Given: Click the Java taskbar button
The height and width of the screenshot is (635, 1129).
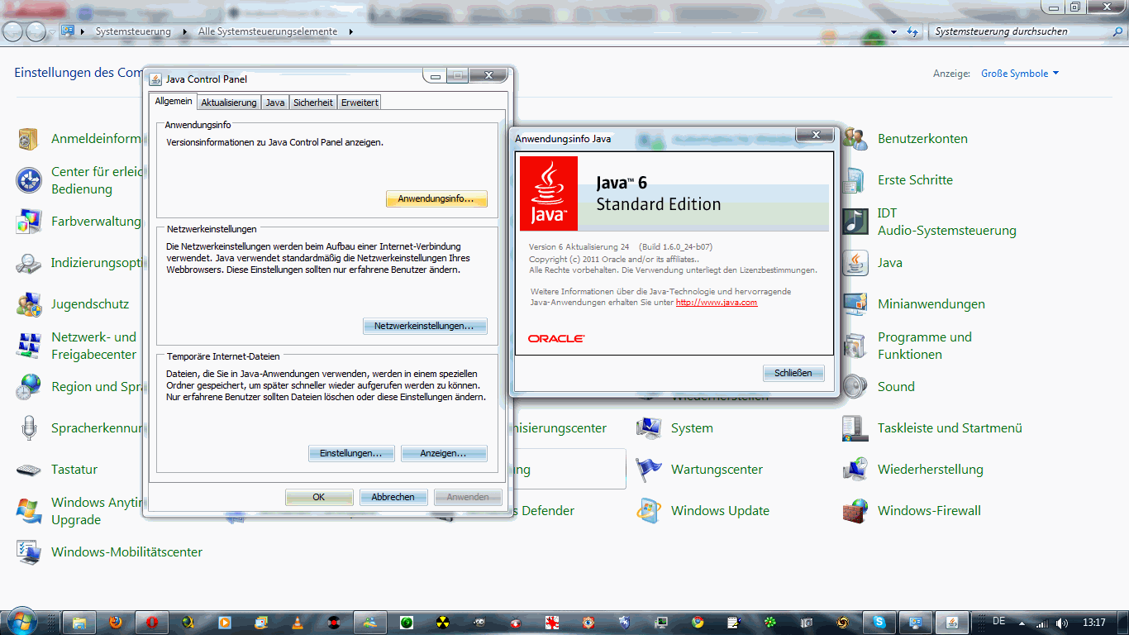Looking at the screenshot, I should tap(951, 622).
